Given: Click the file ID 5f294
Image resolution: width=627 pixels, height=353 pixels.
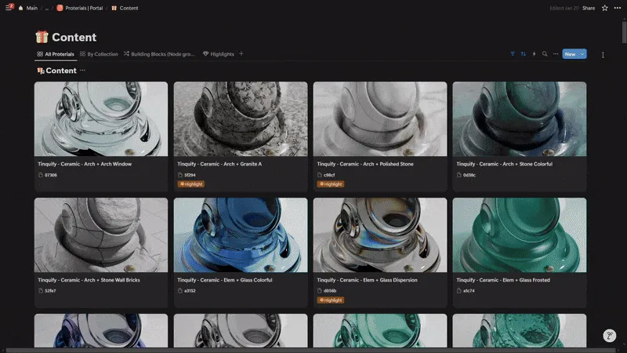Looking at the screenshot, I should (x=190, y=175).
